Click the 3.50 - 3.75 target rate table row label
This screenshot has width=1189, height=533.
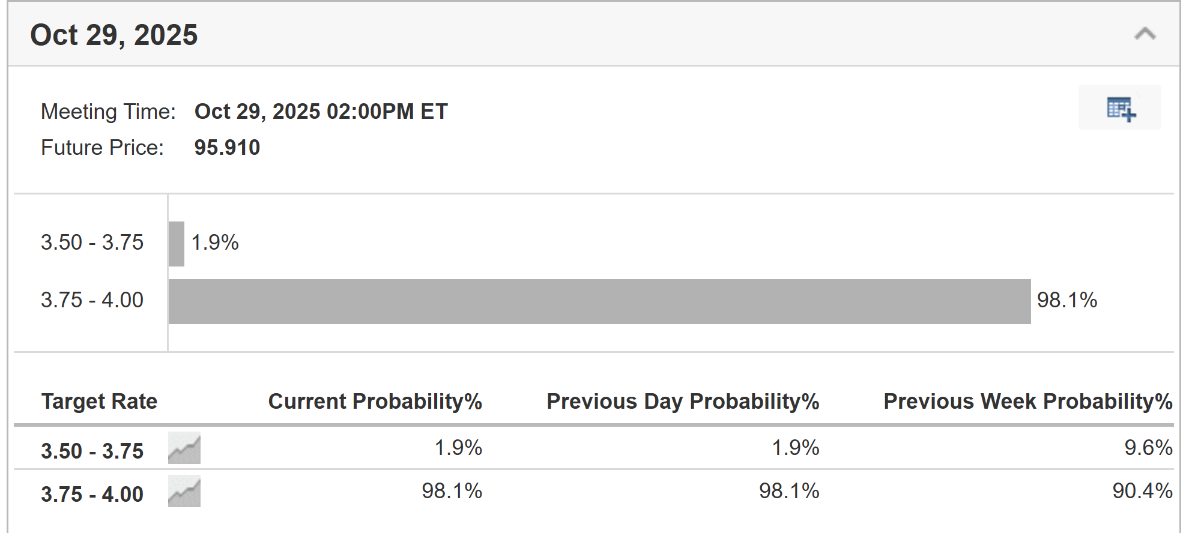point(92,451)
